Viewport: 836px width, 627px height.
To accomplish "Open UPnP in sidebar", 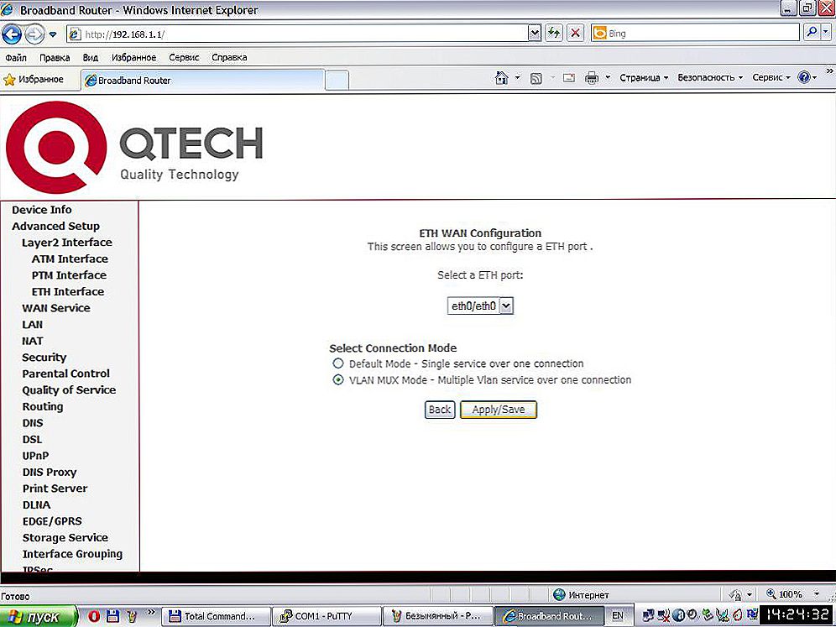I will (x=36, y=456).
